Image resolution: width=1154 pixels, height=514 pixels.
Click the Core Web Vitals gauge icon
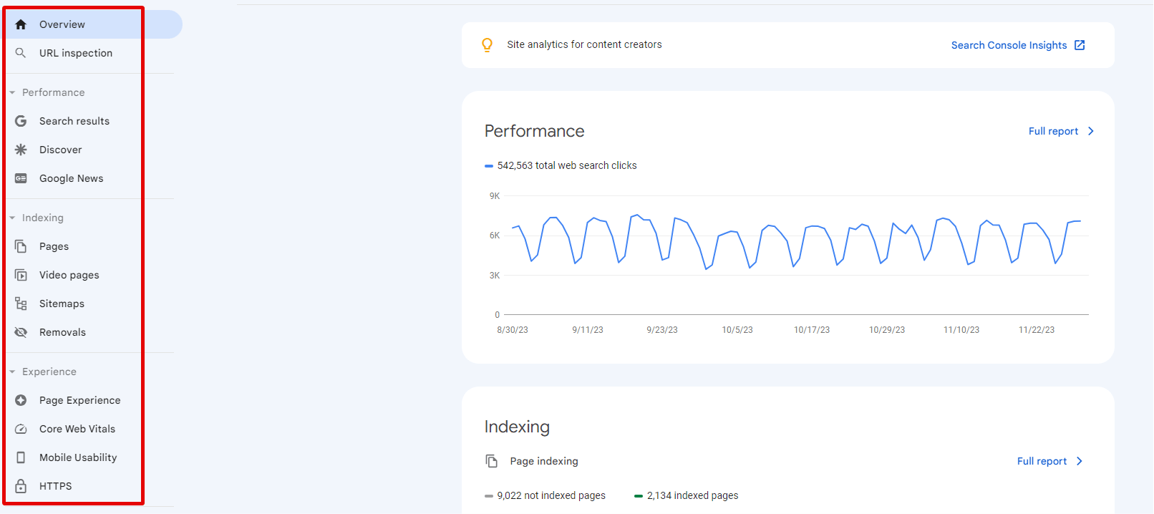21,429
